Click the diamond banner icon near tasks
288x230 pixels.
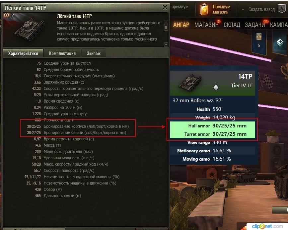click(x=280, y=42)
